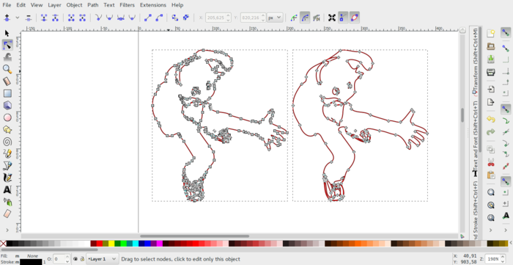Toggle enable snapping at top of snap bar
513x265 pixels.
(506, 33)
